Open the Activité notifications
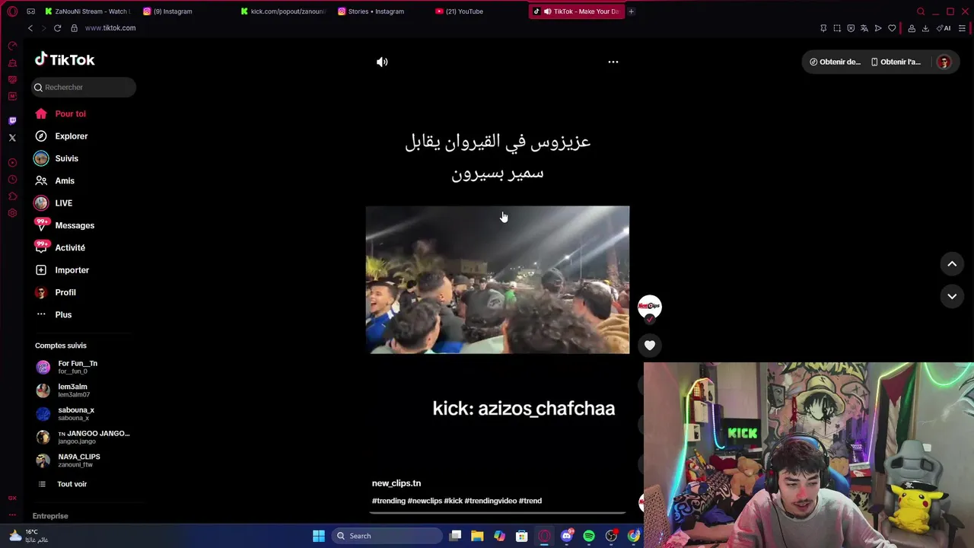This screenshot has width=974, height=548. point(60,247)
